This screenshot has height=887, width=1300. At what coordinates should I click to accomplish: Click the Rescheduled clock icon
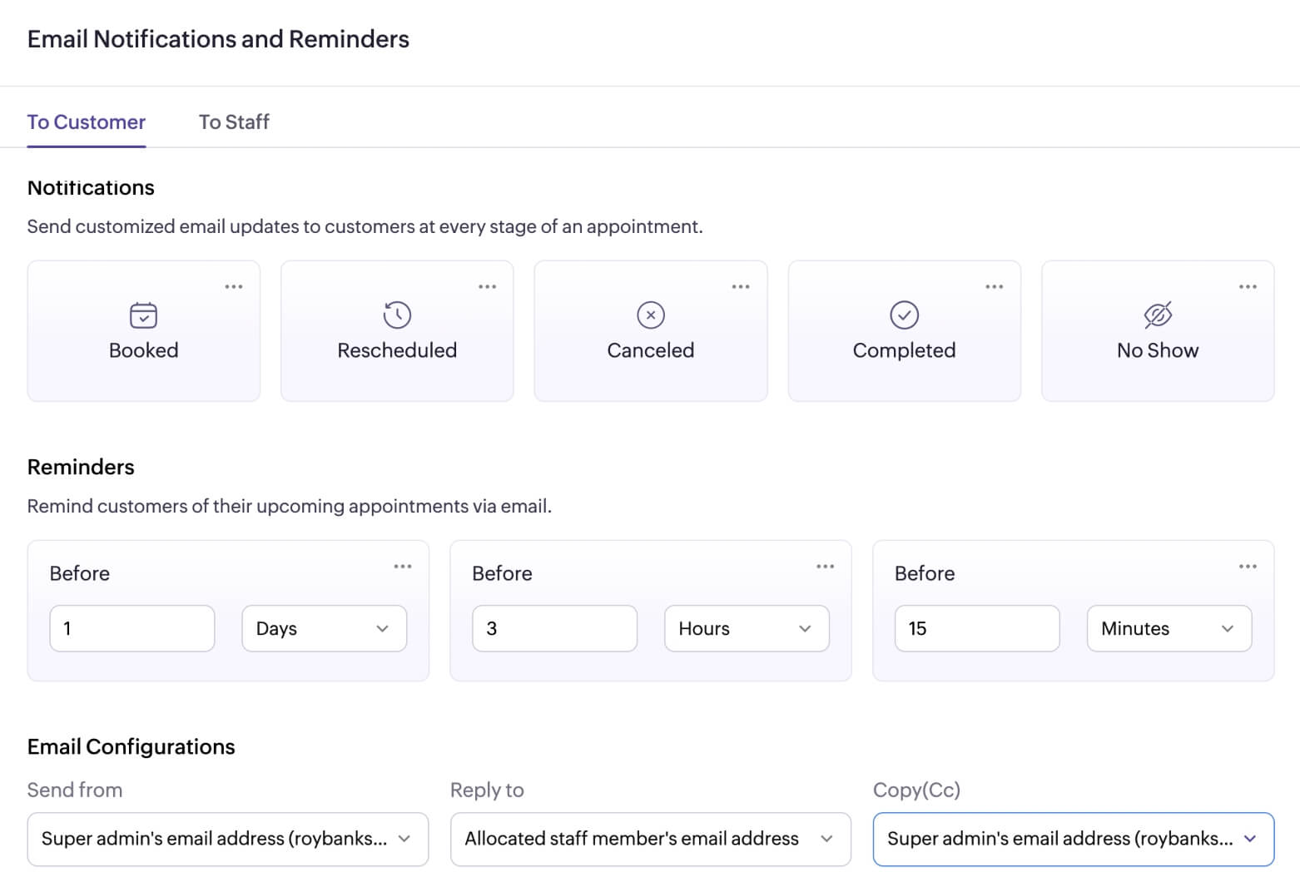point(397,315)
